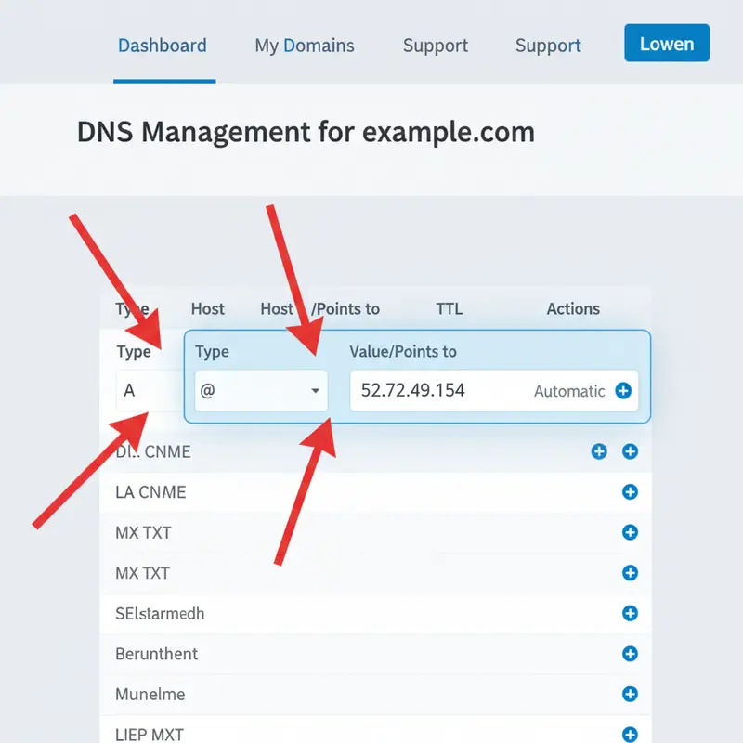Viewport: 743px width, 743px height.
Task: Expand the dropdown arrow beside the @ field
Action: [x=316, y=391]
